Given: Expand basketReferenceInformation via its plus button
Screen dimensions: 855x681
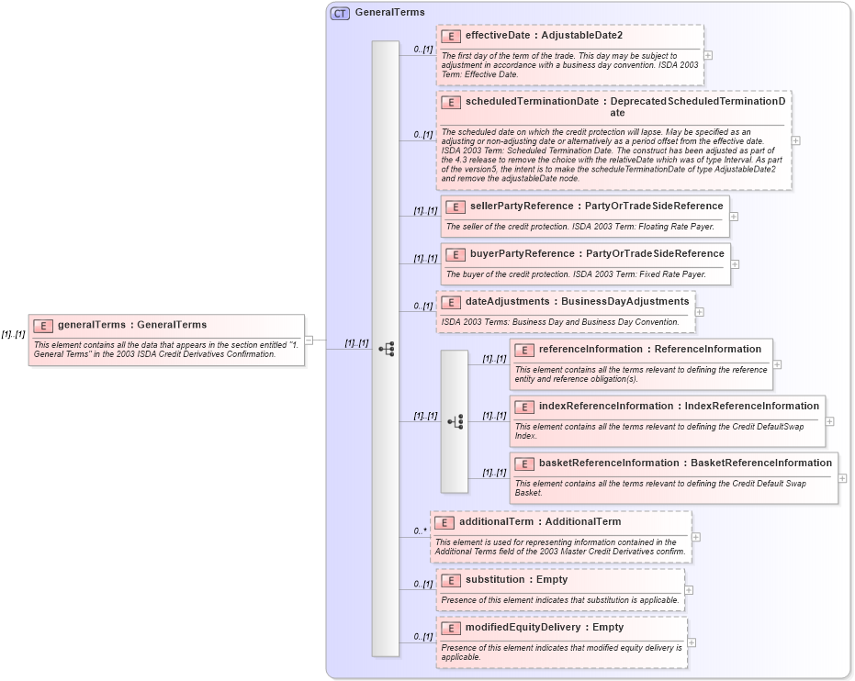Looking at the screenshot, I should [x=844, y=477].
